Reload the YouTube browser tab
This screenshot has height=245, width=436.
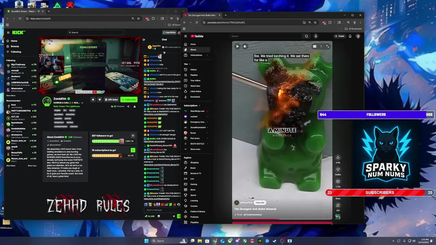197,22
